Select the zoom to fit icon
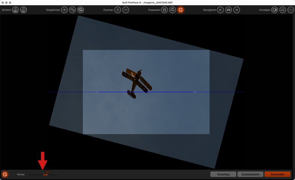Viewport: 295px width, 180px height. point(118,10)
